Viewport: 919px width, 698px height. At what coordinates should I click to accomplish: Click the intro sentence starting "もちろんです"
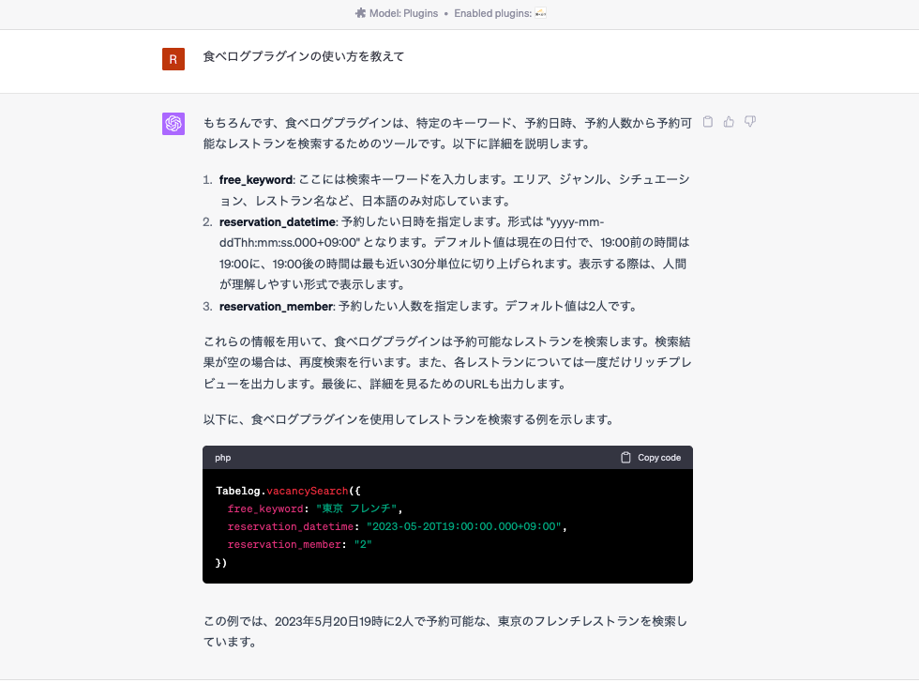pos(448,133)
